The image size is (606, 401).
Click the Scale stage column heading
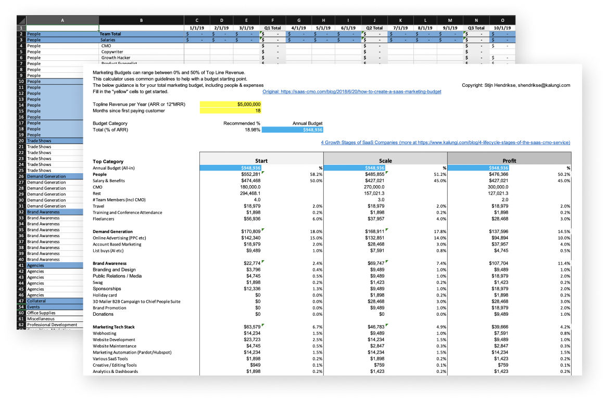click(x=385, y=161)
